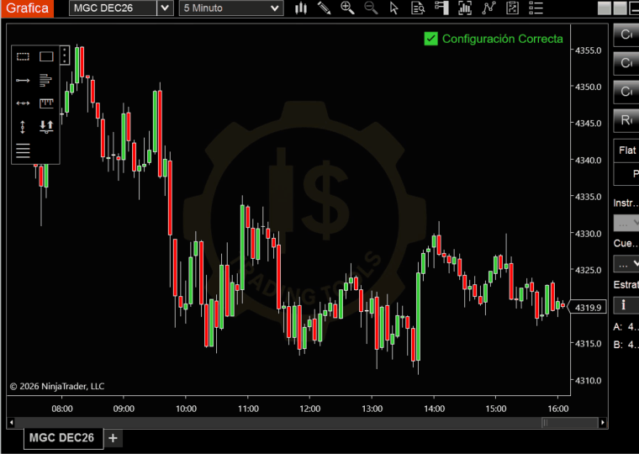639x454 pixels.
Task: Click the horizontal scrollbar thumb
Action: point(569,423)
